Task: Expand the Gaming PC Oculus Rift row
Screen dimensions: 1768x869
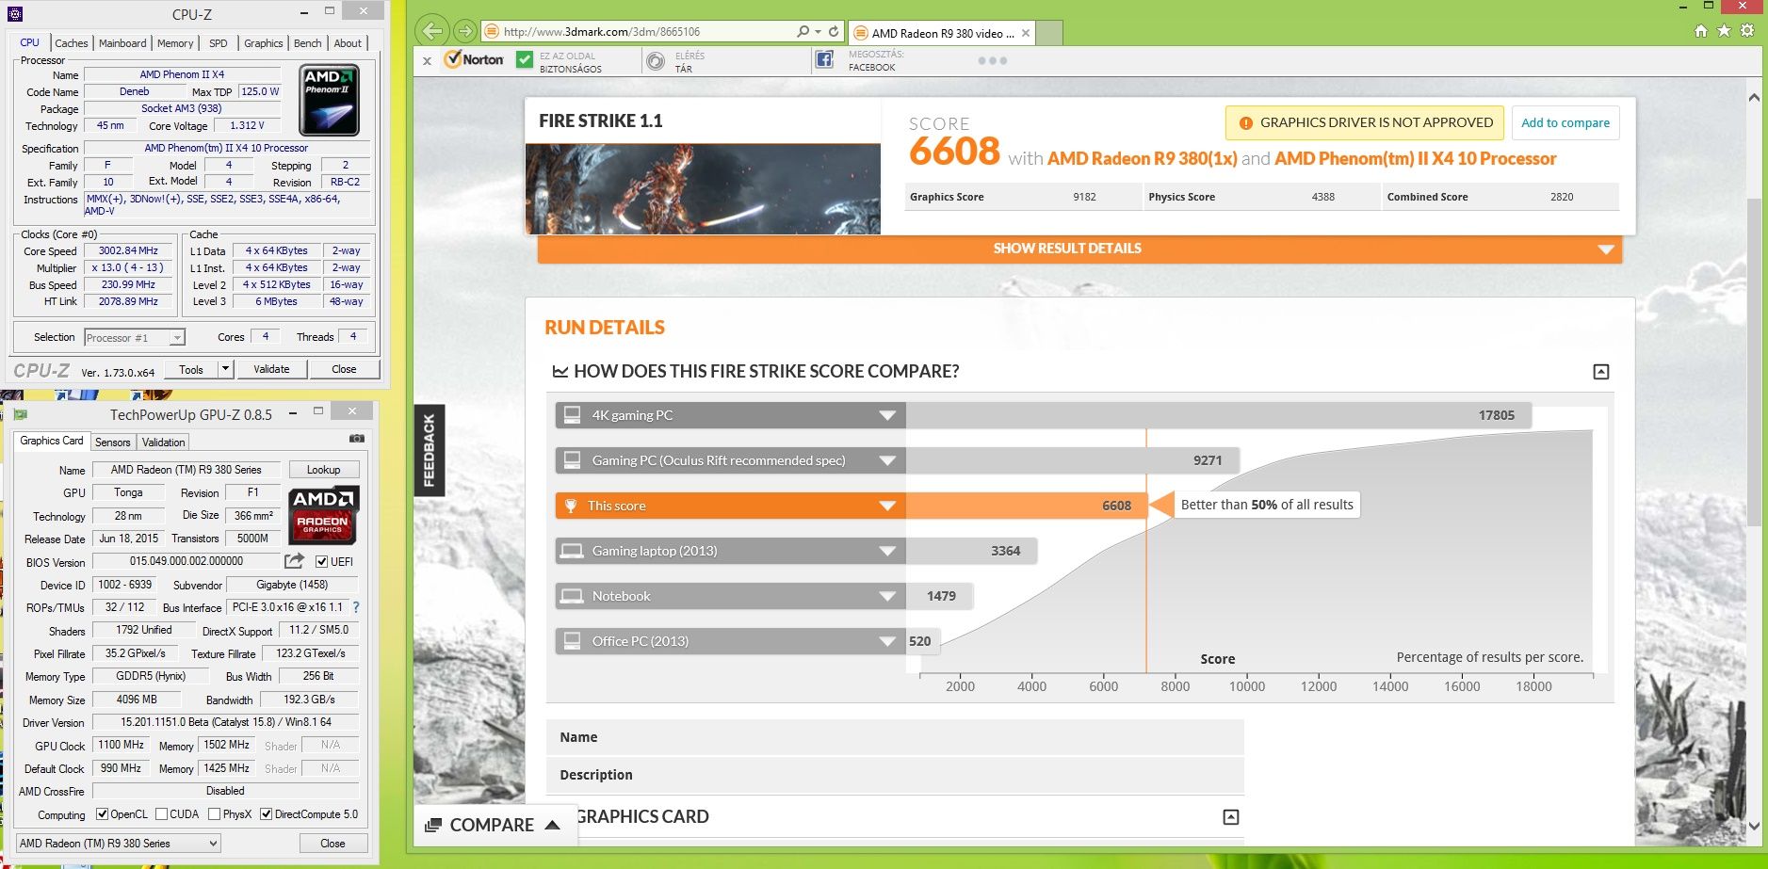Action: [886, 460]
